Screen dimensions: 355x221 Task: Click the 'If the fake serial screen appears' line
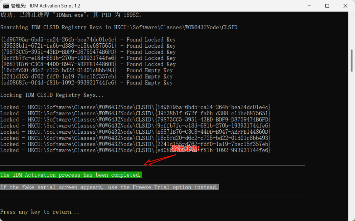(109, 187)
